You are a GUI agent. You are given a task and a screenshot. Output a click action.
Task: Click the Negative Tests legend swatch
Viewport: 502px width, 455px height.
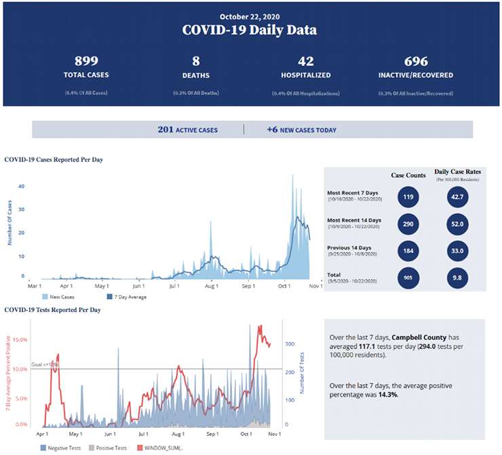(44, 448)
